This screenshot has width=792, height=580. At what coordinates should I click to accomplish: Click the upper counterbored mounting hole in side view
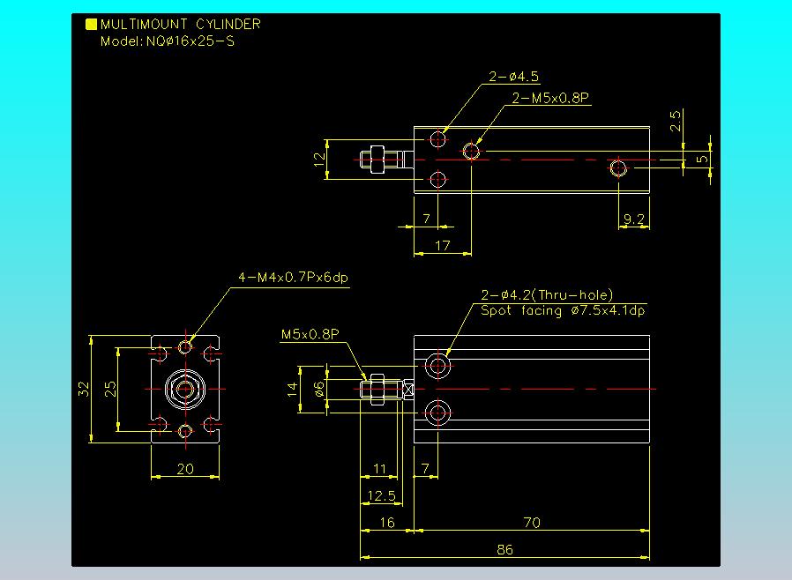coord(438,366)
